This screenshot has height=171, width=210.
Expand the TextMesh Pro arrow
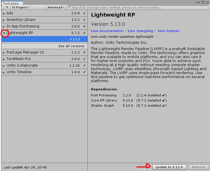tap(4, 59)
